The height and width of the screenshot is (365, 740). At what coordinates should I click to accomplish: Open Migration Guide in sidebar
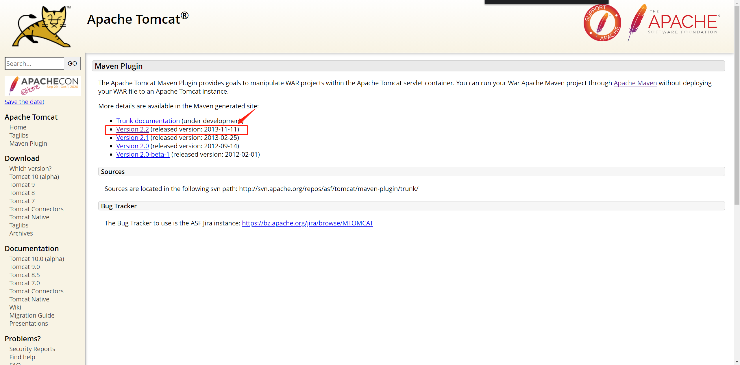click(x=32, y=315)
